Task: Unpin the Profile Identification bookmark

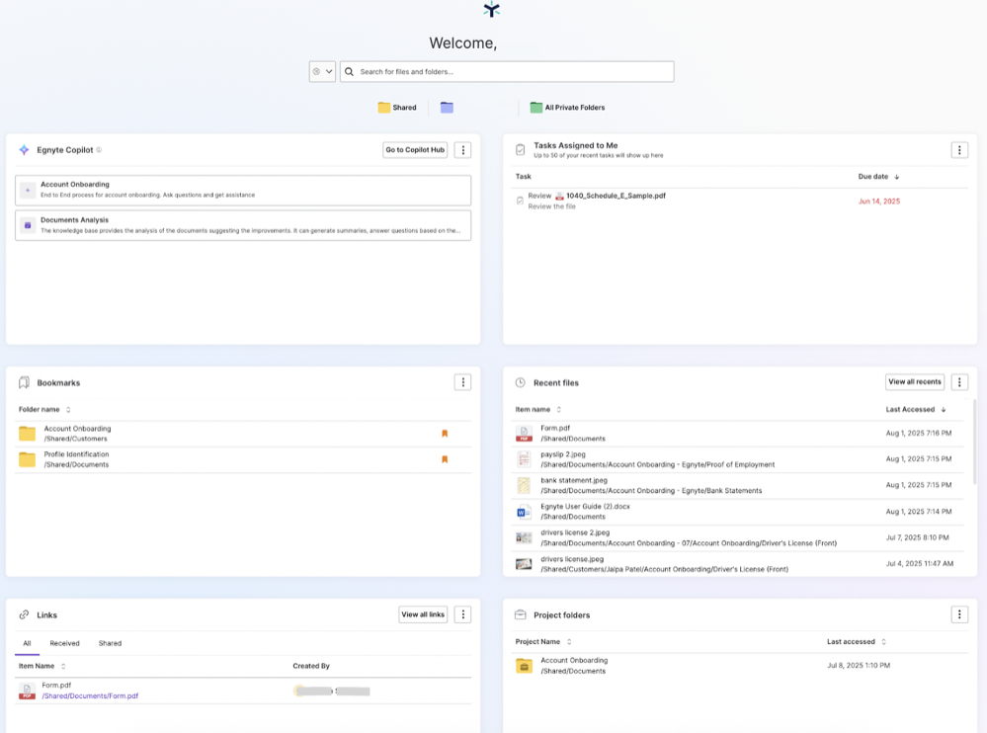Action: point(444,458)
